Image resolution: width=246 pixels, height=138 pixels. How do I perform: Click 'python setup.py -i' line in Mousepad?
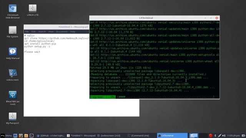[x=37, y=46]
